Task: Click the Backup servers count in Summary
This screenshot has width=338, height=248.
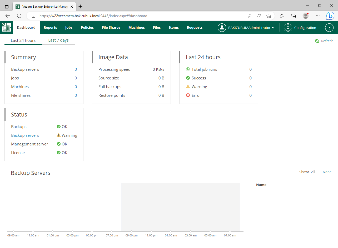Action: (76, 69)
